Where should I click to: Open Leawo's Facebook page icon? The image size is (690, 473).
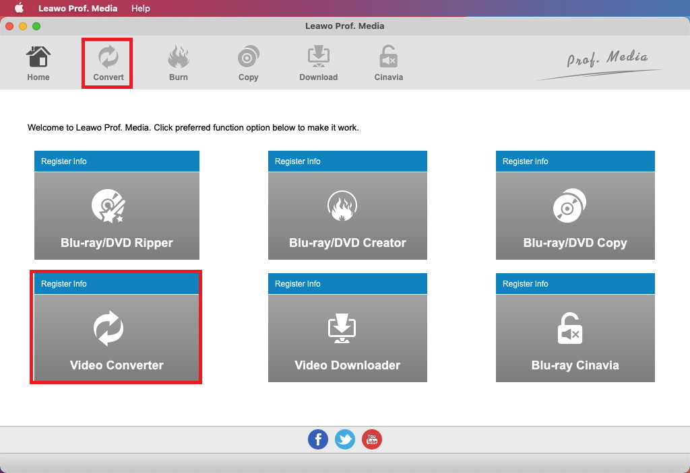click(318, 440)
